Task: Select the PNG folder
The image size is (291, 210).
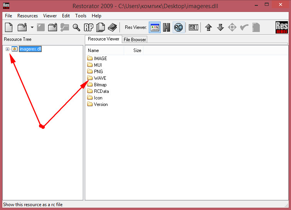Action: 98,72
